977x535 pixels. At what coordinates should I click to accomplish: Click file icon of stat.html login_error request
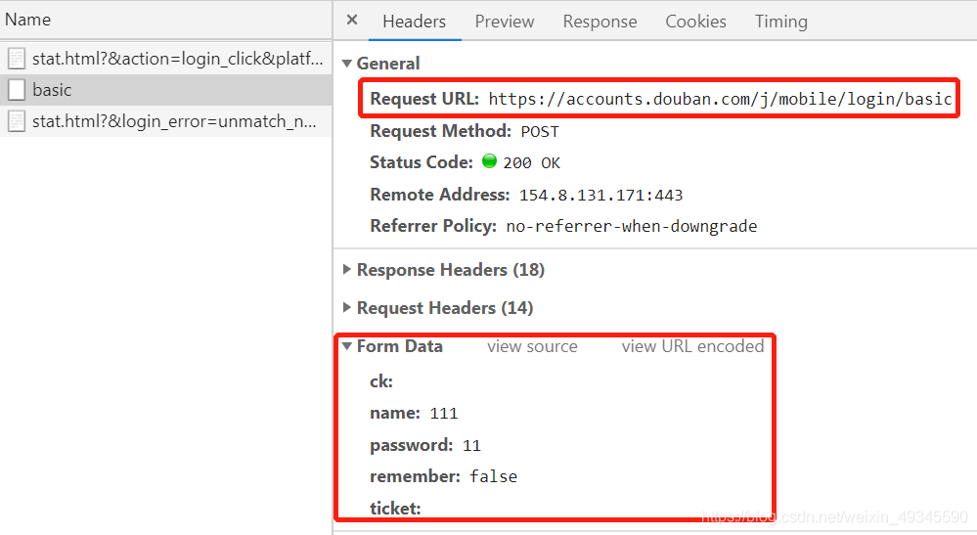click(17, 121)
